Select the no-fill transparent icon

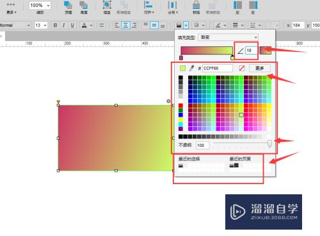tap(241, 68)
